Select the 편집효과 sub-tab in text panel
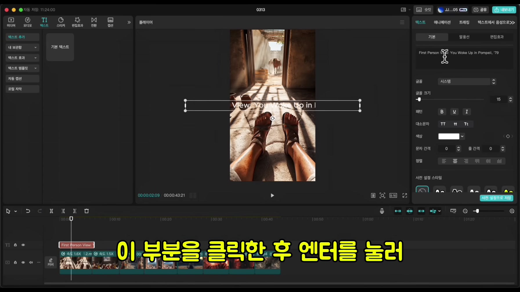This screenshot has height=292, width=520. tap(497, 37)
